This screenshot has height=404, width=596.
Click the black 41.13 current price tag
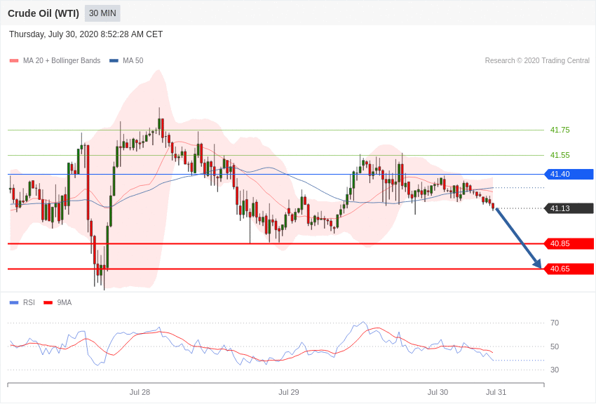pyautogui.click(x=569, y=208)
